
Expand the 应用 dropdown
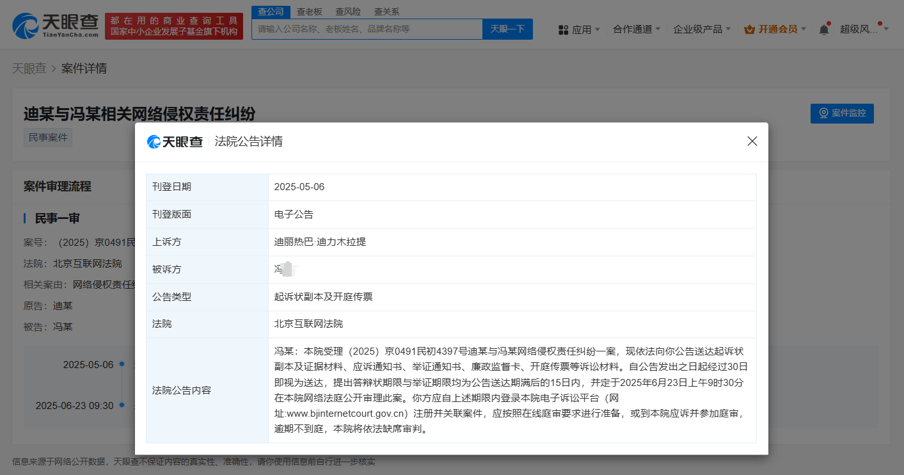pos(583,29)
